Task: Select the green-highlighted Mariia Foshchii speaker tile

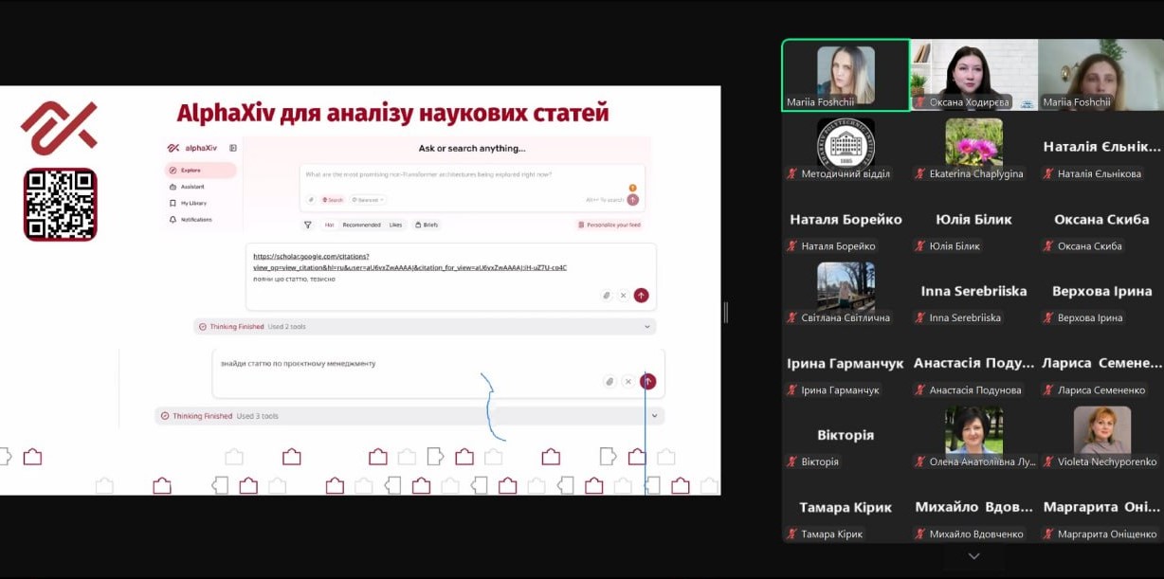Action: pyautogui.click(x=846, y=75)
